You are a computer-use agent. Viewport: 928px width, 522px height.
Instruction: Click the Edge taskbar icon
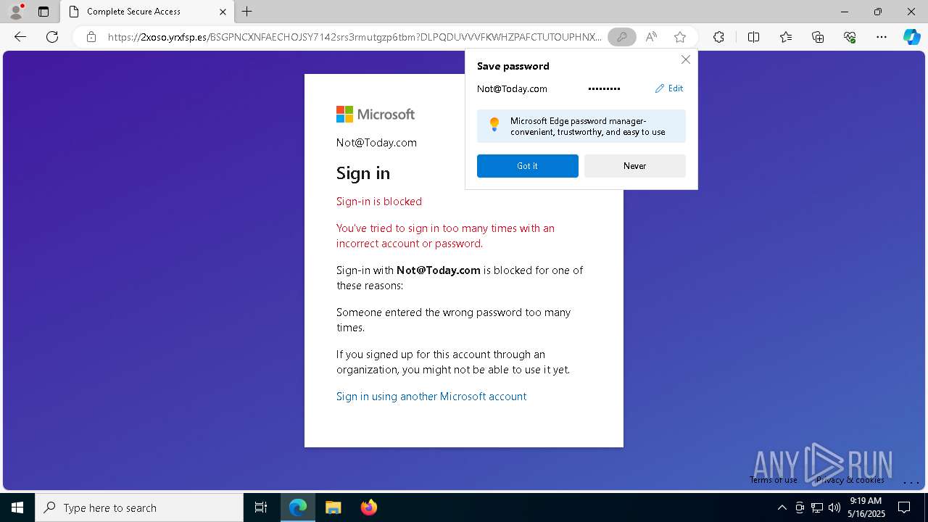298,507
